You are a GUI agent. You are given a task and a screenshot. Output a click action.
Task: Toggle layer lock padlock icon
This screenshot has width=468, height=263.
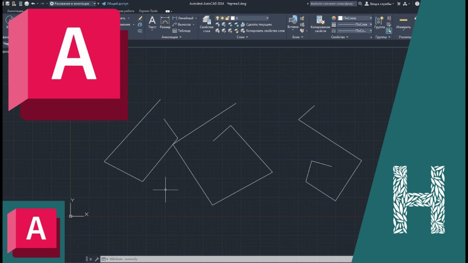pos(228,18)
